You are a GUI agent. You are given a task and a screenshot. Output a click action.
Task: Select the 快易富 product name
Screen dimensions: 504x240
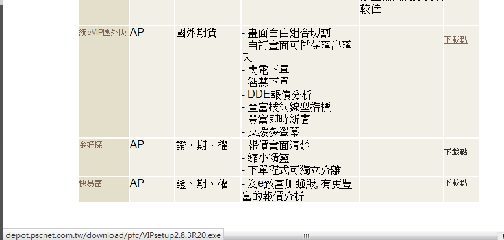91,183
